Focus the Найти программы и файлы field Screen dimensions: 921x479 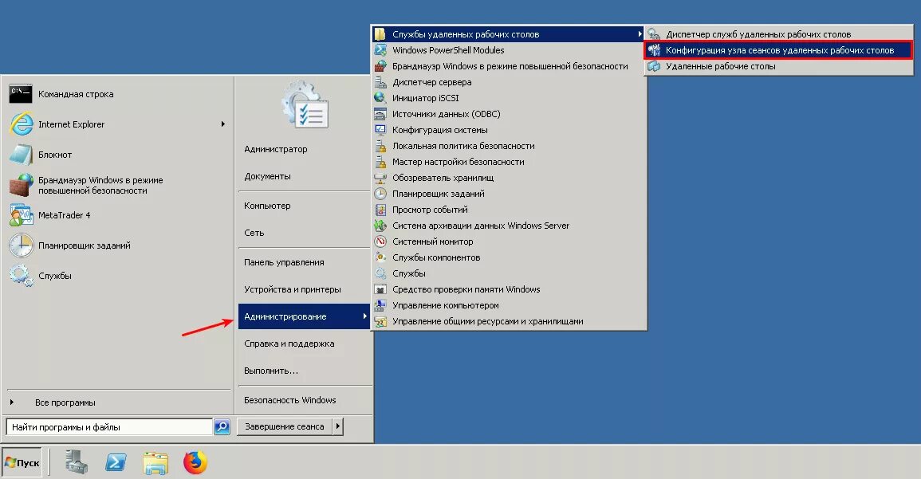[109, 426]
